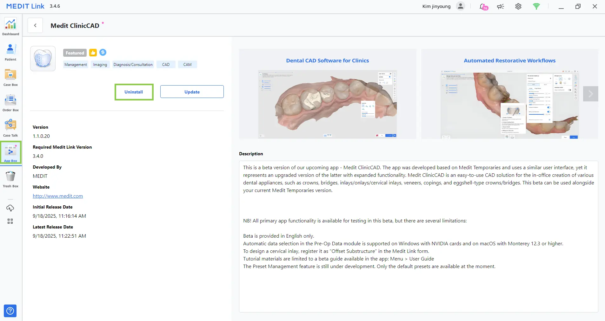This screenshot has height=321, width=605.
Task: Go back with the arrow button
Action: [x=35, y=25]
